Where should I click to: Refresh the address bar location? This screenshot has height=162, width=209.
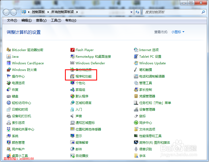[x=137, y=12]
